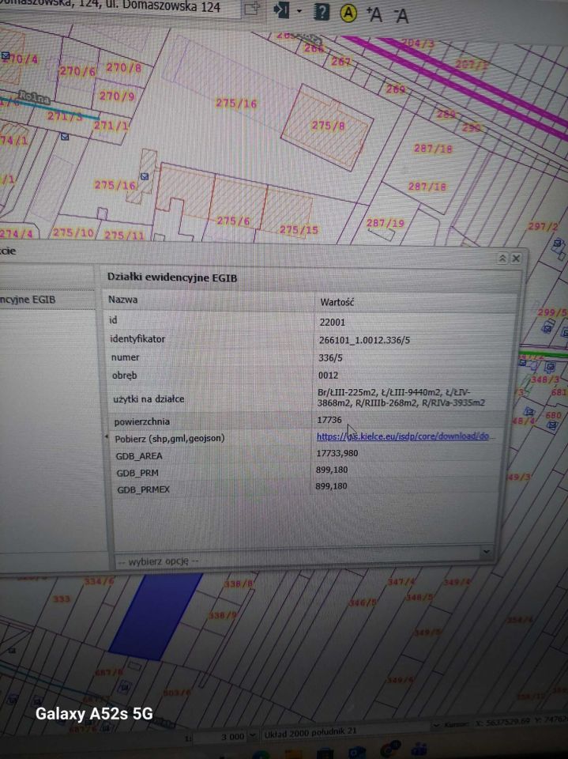
Task: Select the GDB_PRM value 899,180
Action: (332, 470)
